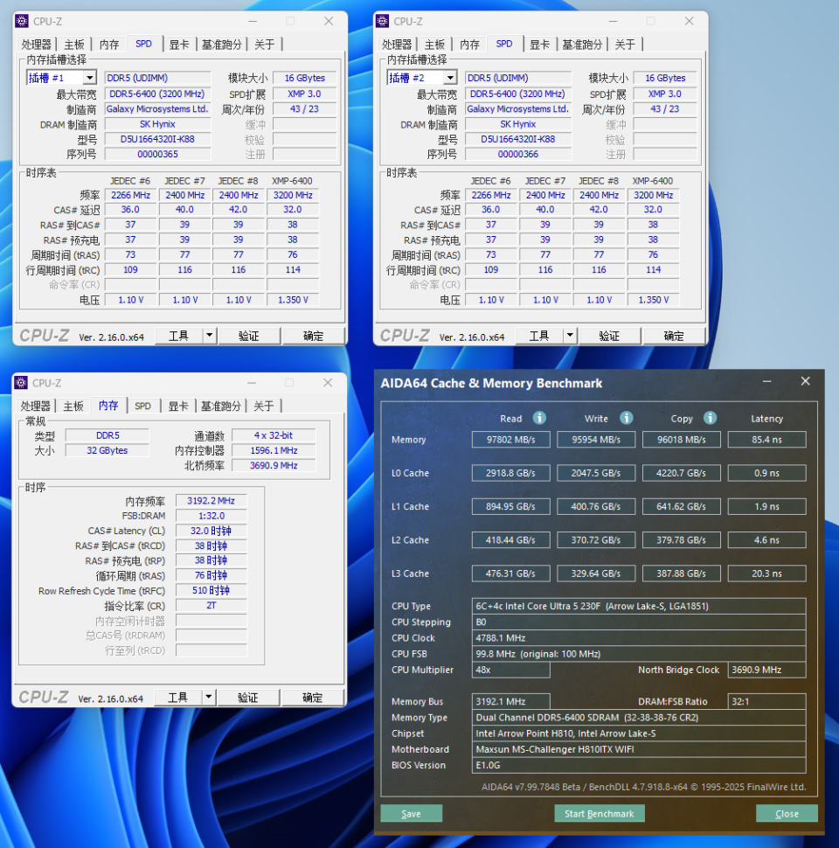The image size is (839, 848).
Task: Switch to 显卡 tab in slot #1 window
Action: (x=179, y=45)
